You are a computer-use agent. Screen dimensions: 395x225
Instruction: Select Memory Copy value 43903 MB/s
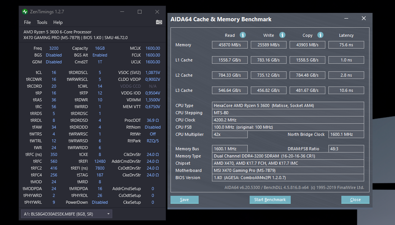307,45
